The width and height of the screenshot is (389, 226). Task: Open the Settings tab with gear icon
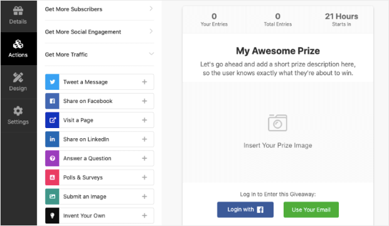click(x=18, y=116)
